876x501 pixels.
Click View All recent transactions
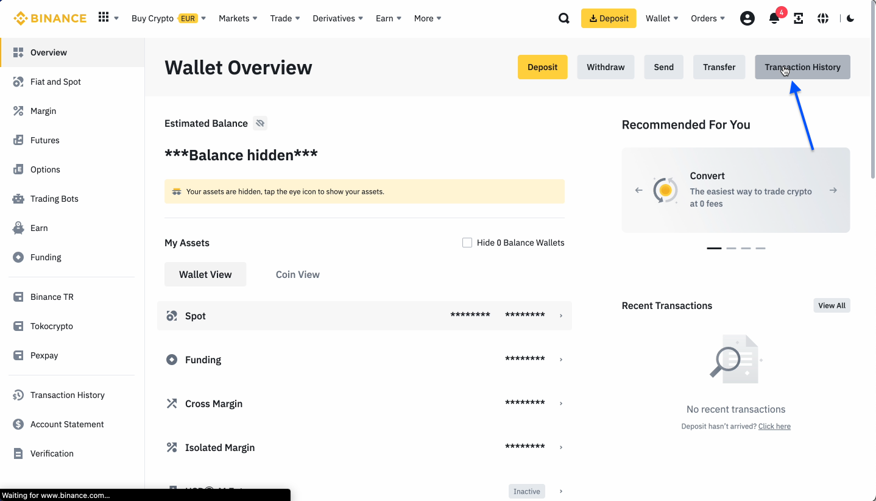point(832,305)
